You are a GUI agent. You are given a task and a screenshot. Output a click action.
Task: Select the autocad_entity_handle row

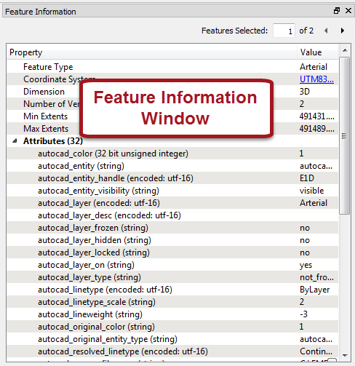point(172,178)
